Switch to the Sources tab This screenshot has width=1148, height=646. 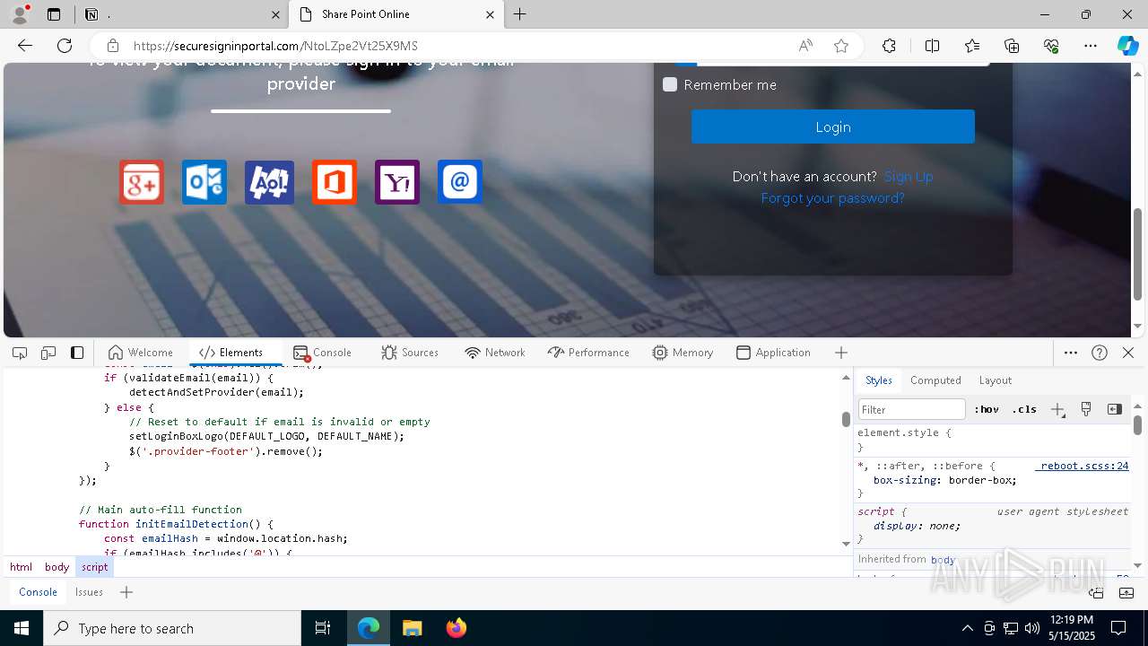[x=409, y=353]
